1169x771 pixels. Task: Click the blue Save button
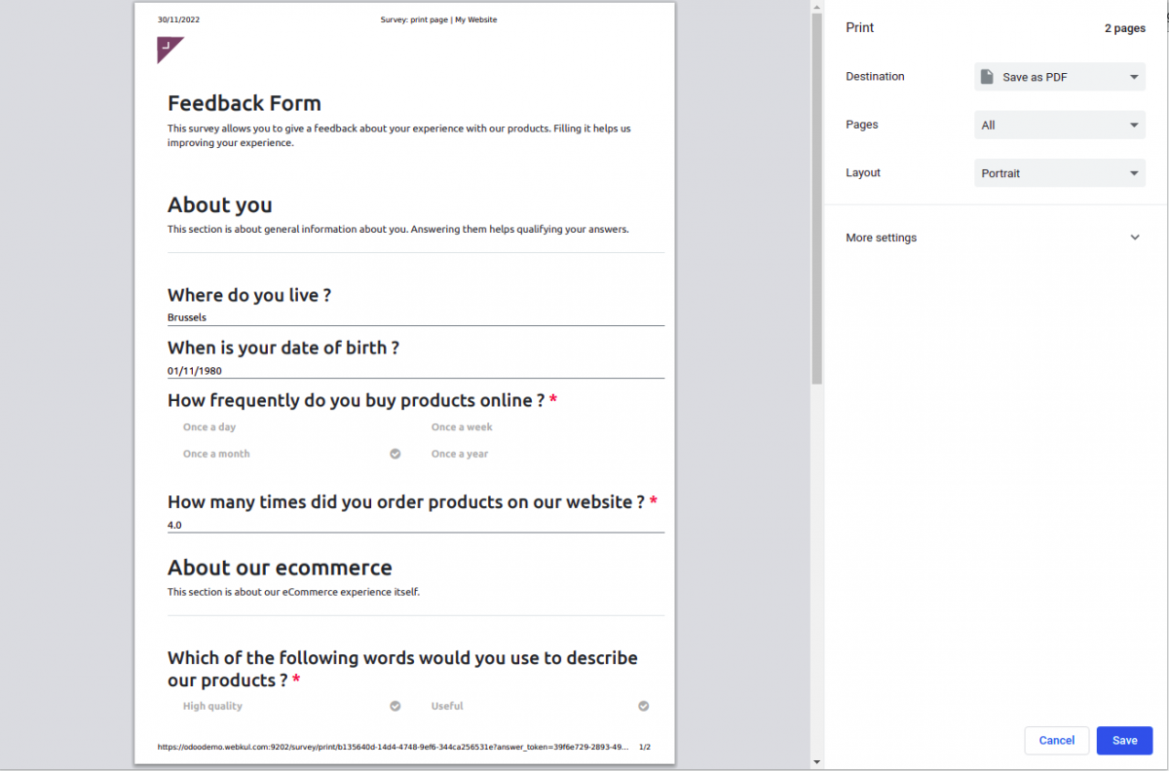(1124, 740)
